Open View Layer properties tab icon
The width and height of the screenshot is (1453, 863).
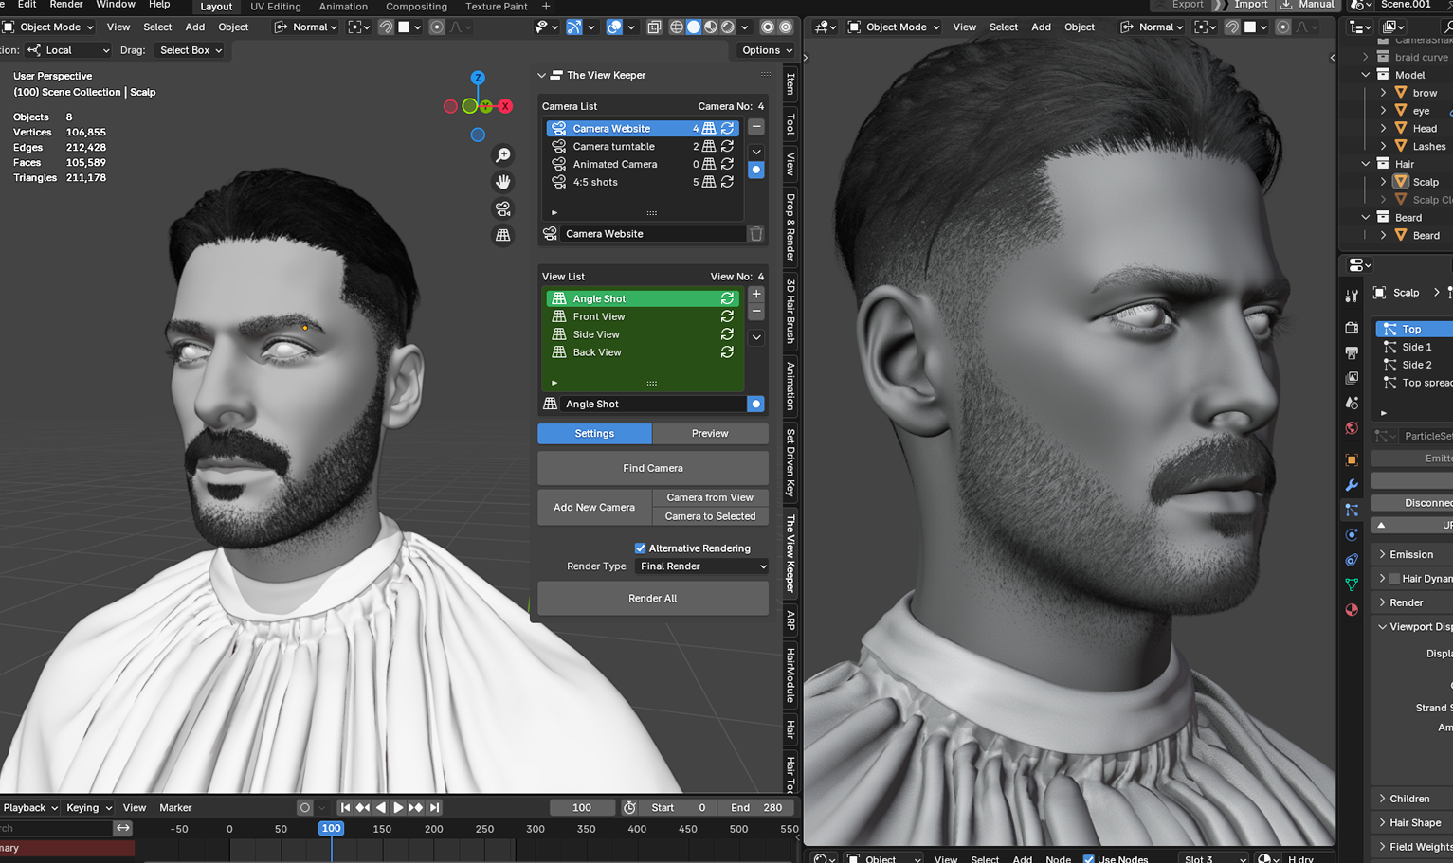tap(1352, 378)
